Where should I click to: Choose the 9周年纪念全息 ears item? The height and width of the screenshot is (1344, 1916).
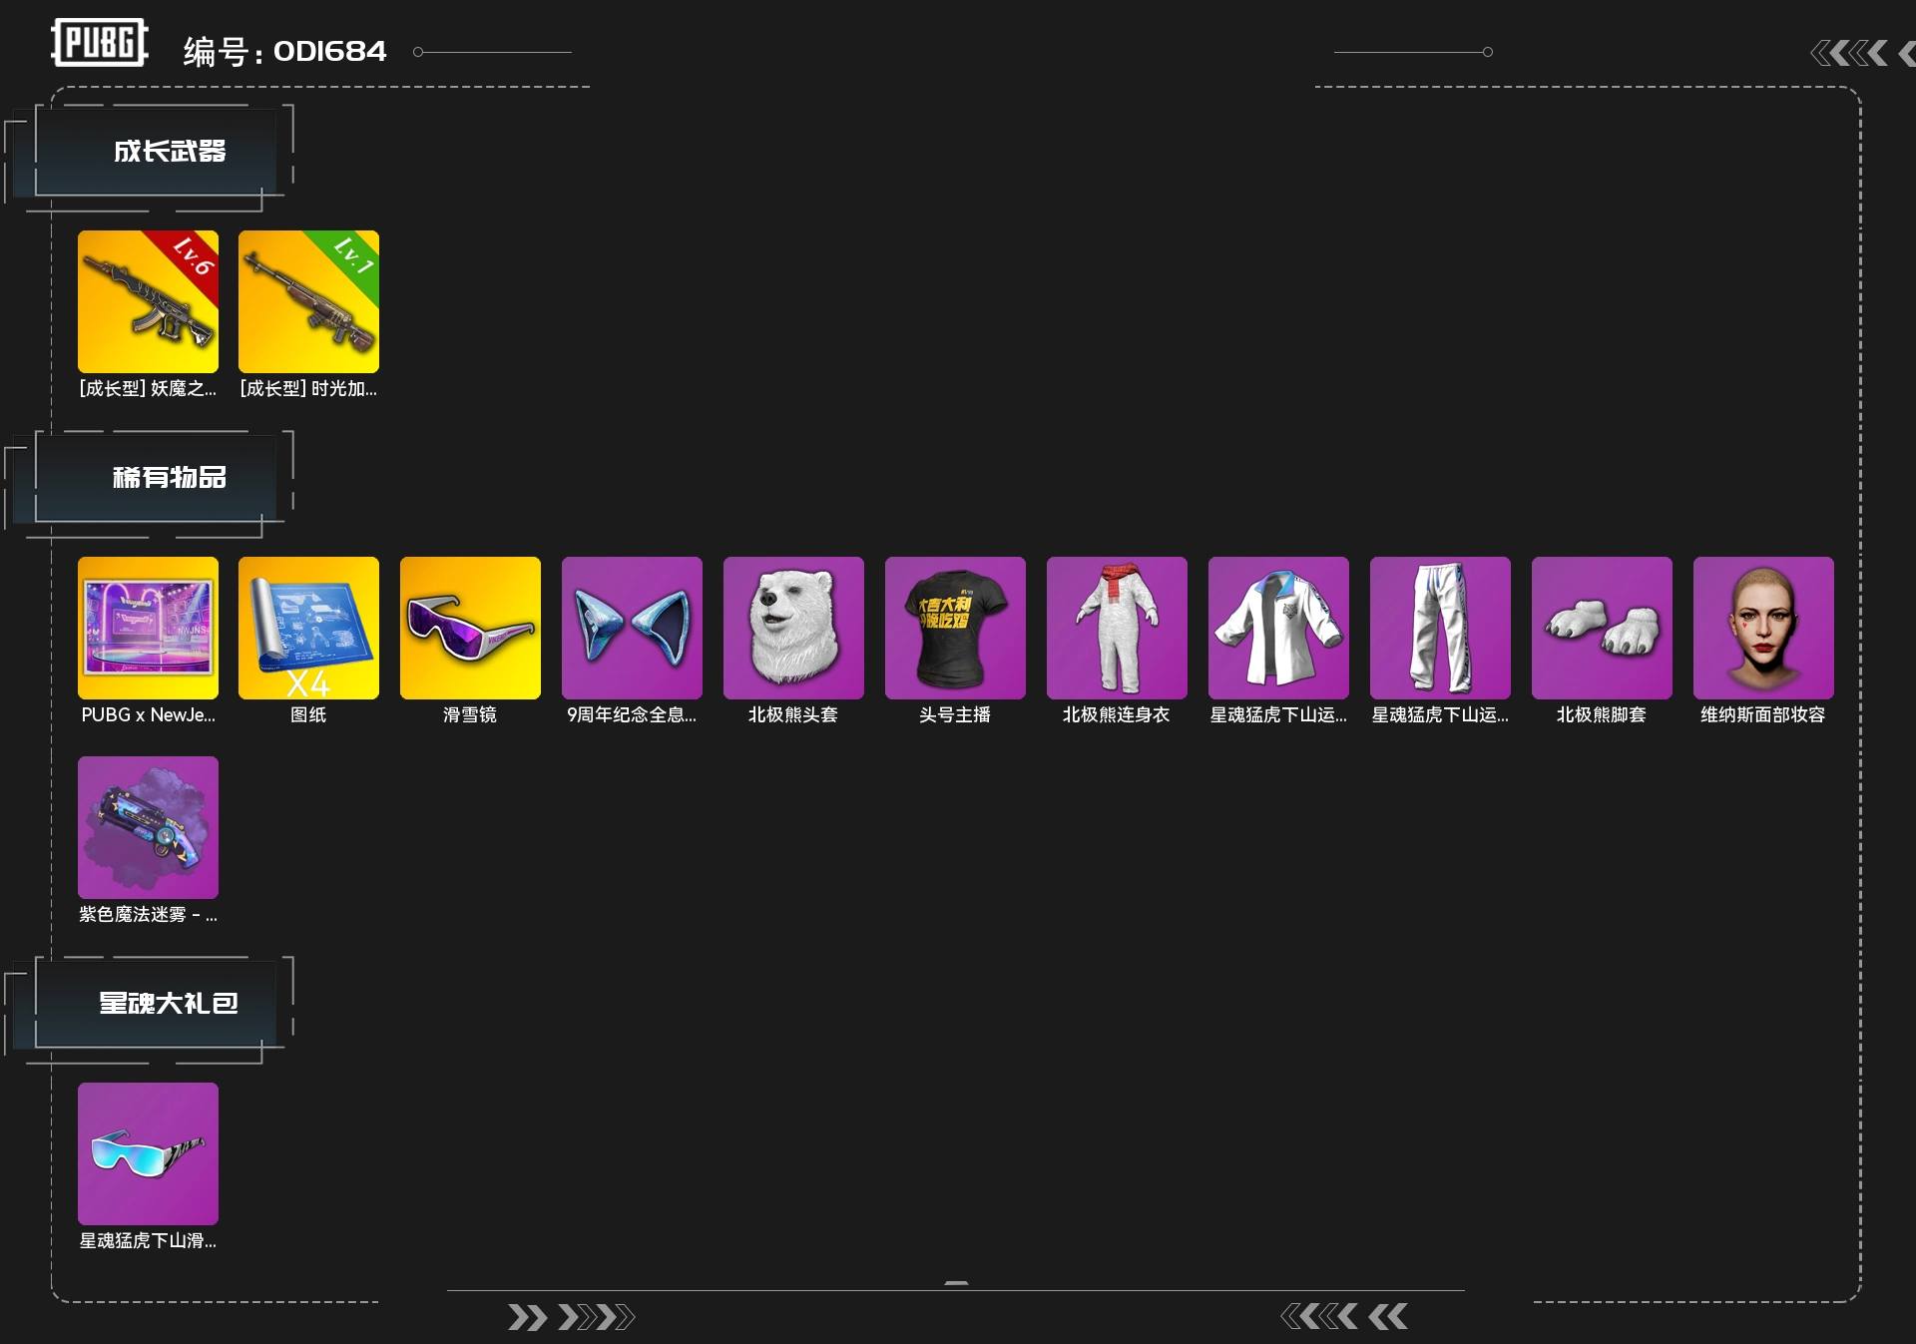[x=632, y=628]
